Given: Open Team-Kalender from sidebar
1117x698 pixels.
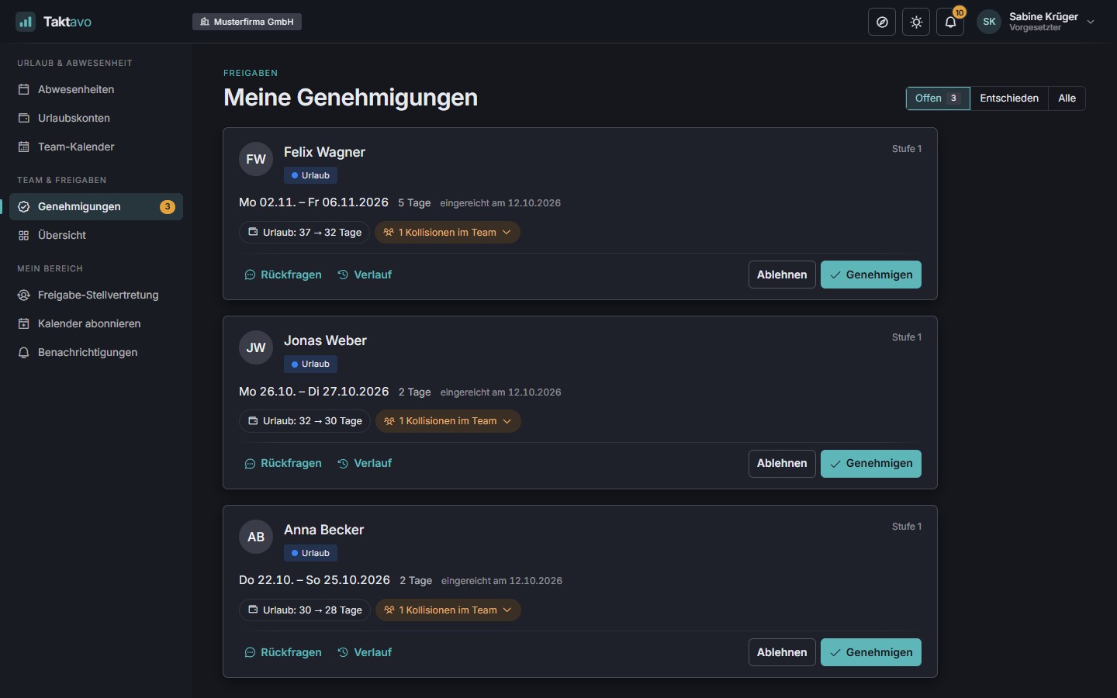Looking at the screenshot, I should 96,147.
